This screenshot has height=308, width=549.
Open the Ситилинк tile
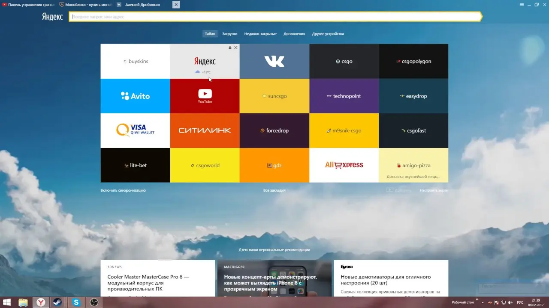(x=205, y=130)
